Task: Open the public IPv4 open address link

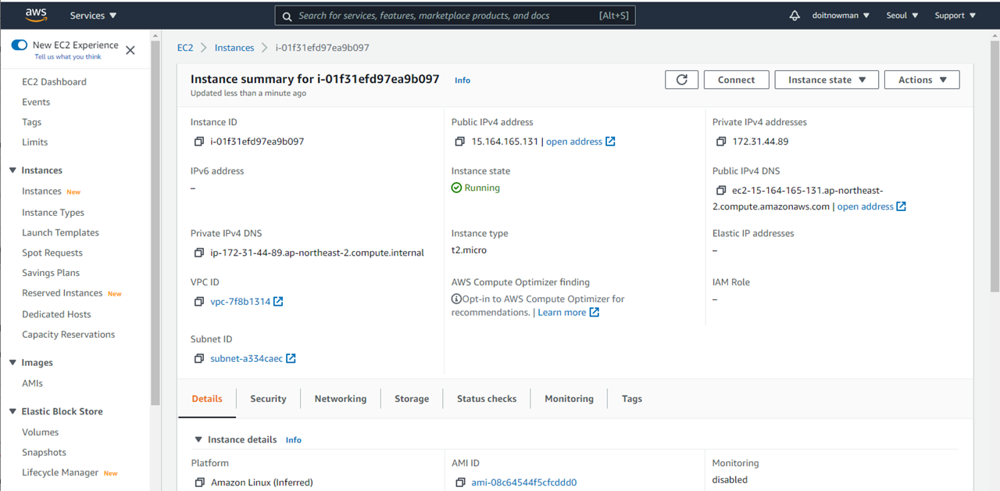Action: [580, 142]
